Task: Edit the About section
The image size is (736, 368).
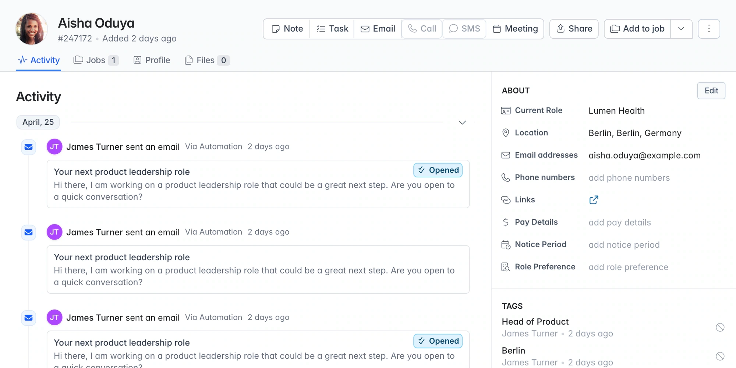Action: (711, 91)
